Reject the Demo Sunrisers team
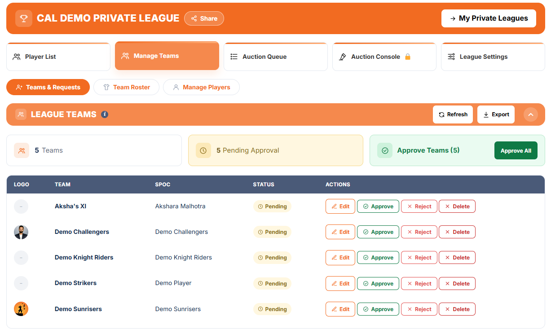551x334 pixels. coord(419,309)
